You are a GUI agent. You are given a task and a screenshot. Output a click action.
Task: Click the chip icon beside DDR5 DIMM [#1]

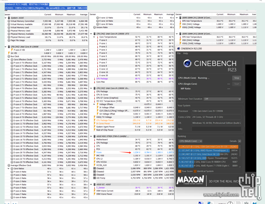(x=180, y=18)
